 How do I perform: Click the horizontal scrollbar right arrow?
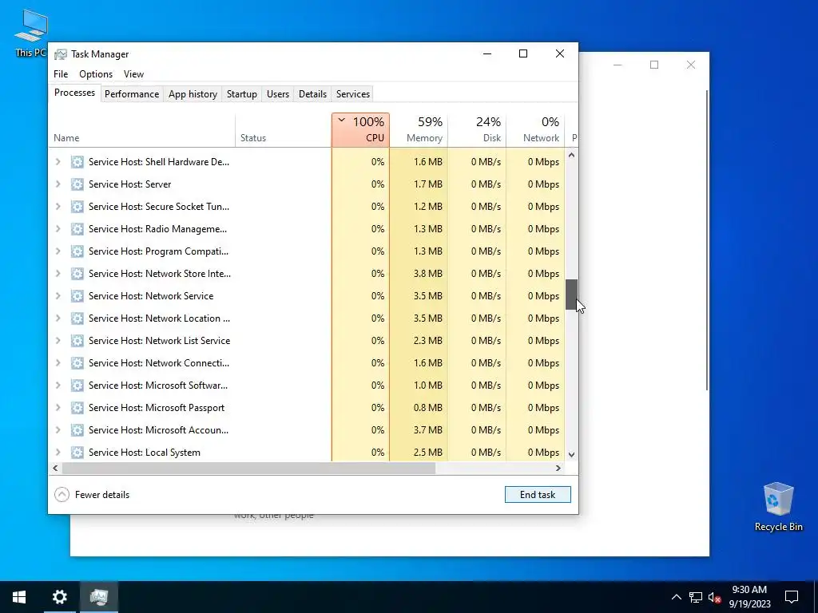coord(558,468)
